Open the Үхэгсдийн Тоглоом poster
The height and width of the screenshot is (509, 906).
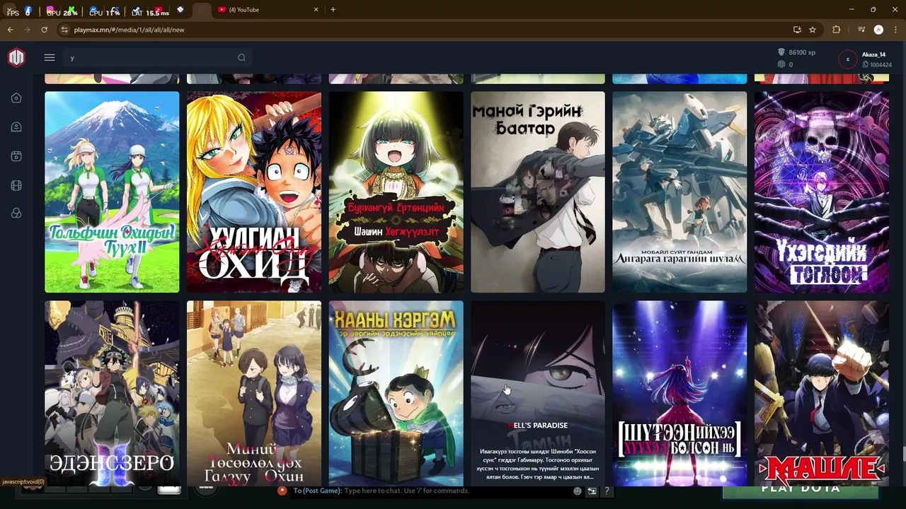(821, 192)
